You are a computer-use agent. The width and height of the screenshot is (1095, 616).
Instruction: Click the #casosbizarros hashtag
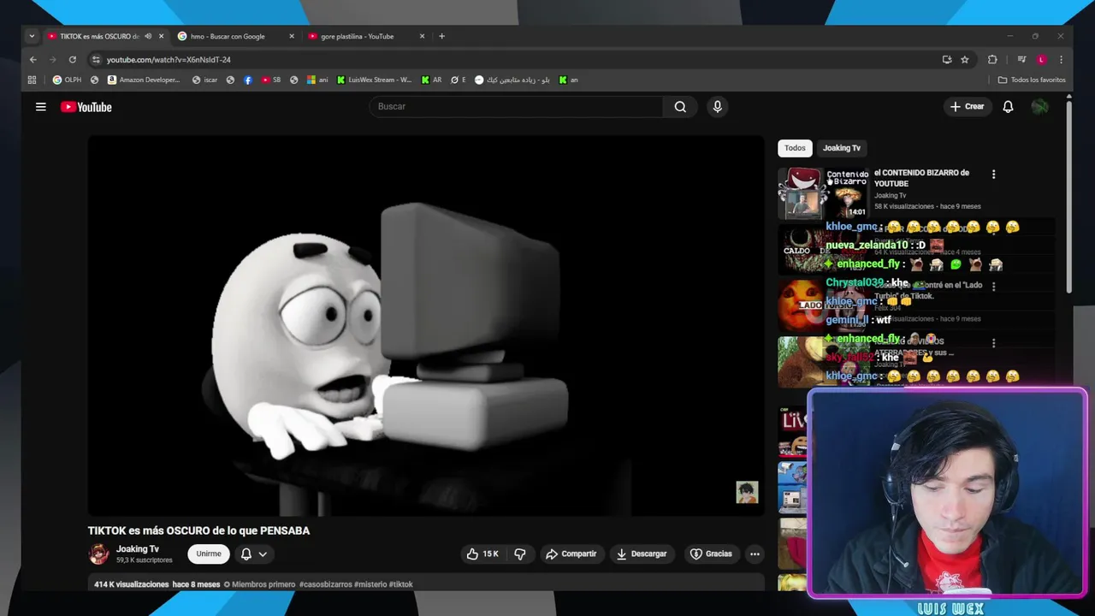tap(326, 584)
